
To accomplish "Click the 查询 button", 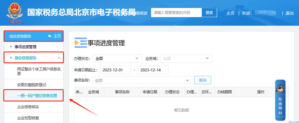I will [x=202, y=80].
